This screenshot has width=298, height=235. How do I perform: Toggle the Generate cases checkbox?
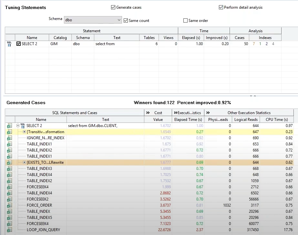(113, 7)
